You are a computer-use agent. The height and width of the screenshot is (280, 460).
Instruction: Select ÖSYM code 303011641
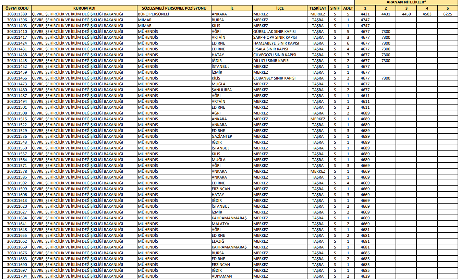[x=17, y=224]
